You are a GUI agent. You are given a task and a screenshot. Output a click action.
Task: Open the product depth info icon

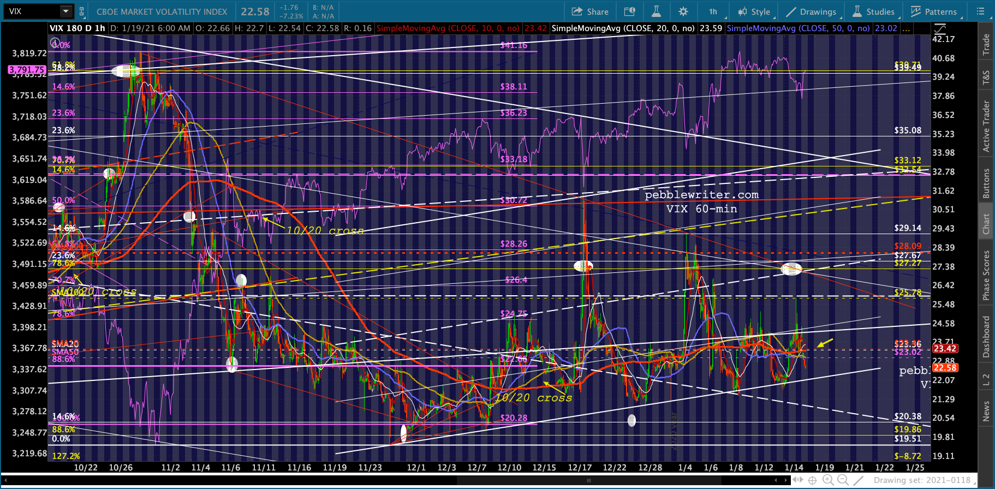(x=630, y=11)
